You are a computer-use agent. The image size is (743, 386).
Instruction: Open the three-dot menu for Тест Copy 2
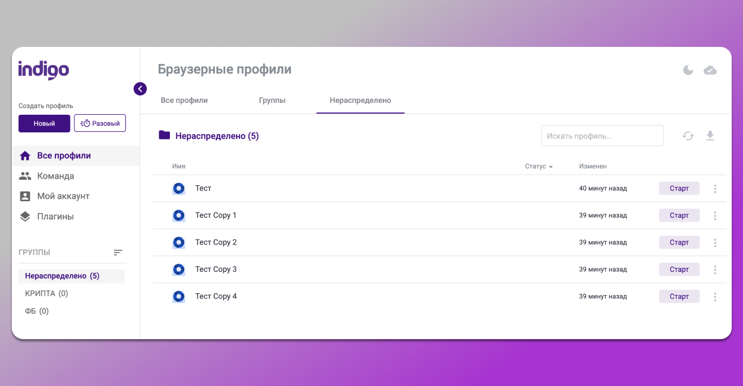click(x=715, y=242)
